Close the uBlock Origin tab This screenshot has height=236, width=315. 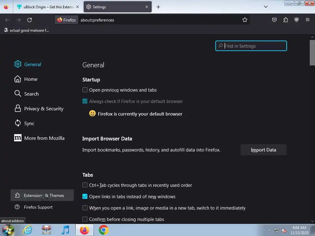[x=78, y=7]
